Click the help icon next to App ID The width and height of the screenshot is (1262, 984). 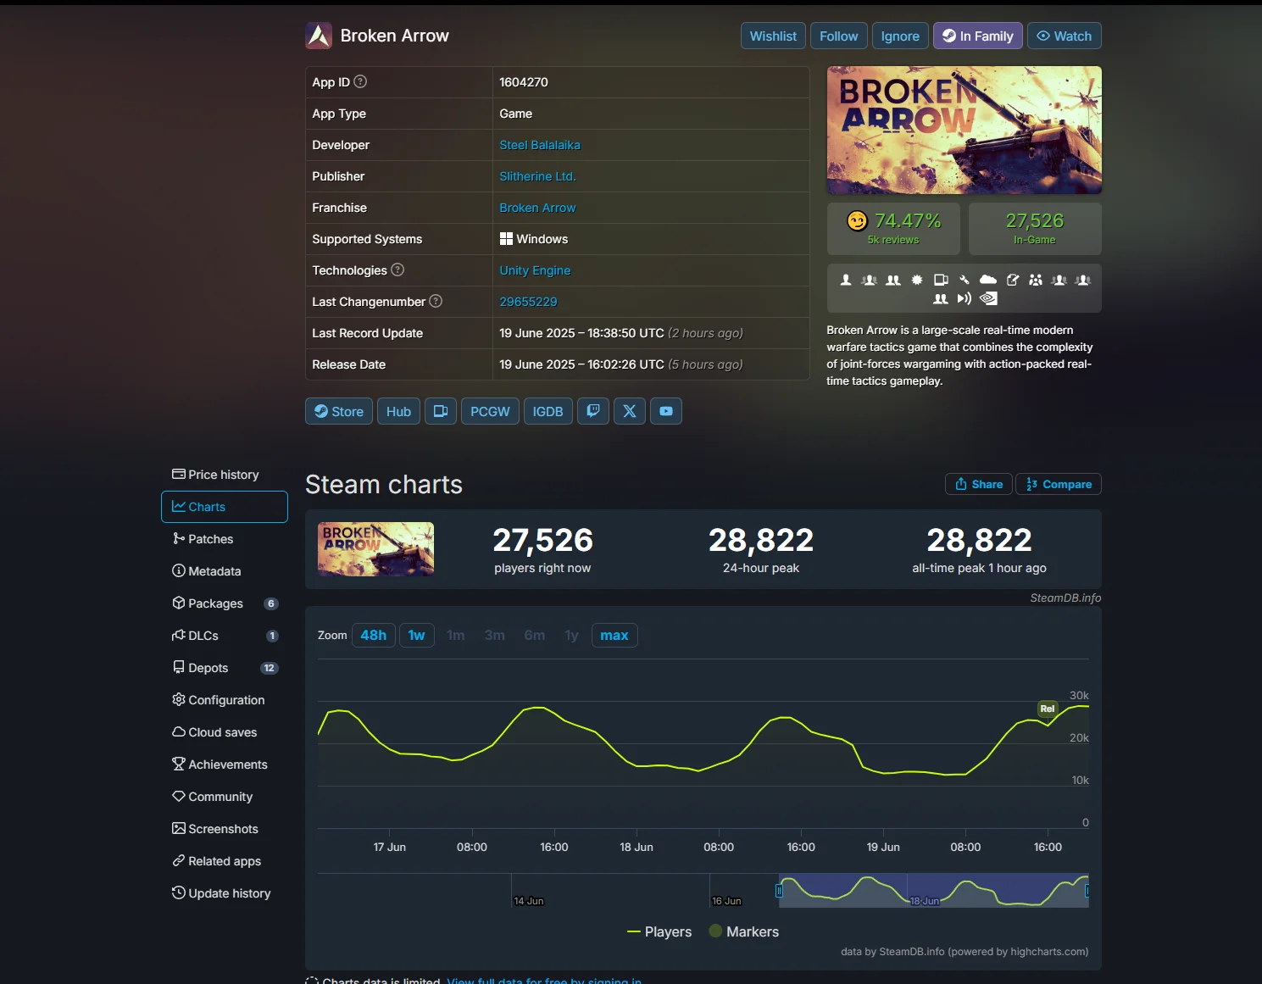point(360,81)
